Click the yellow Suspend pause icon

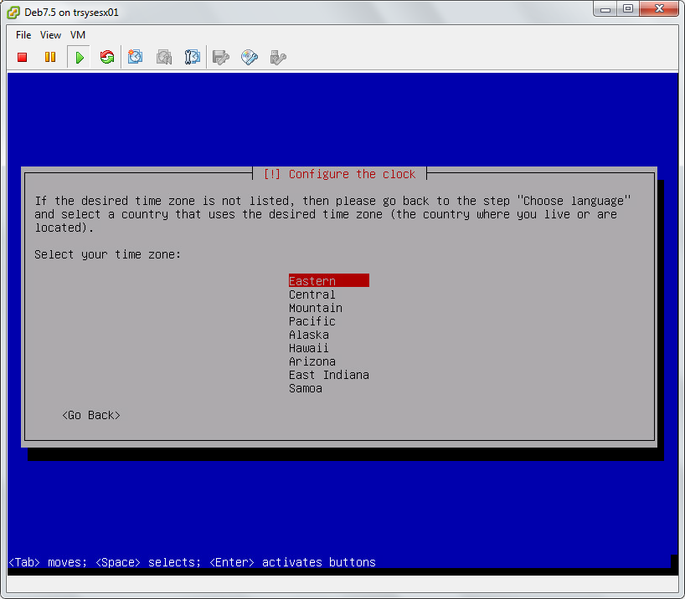point(50,57)
